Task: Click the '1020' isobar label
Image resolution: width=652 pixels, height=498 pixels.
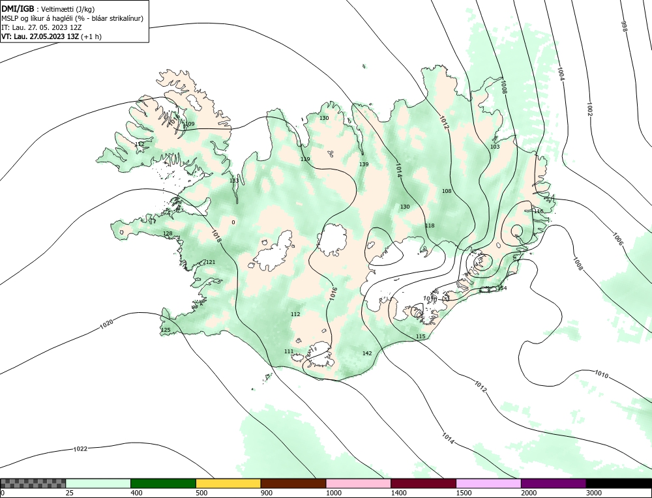Action: [x=106, y=324]
